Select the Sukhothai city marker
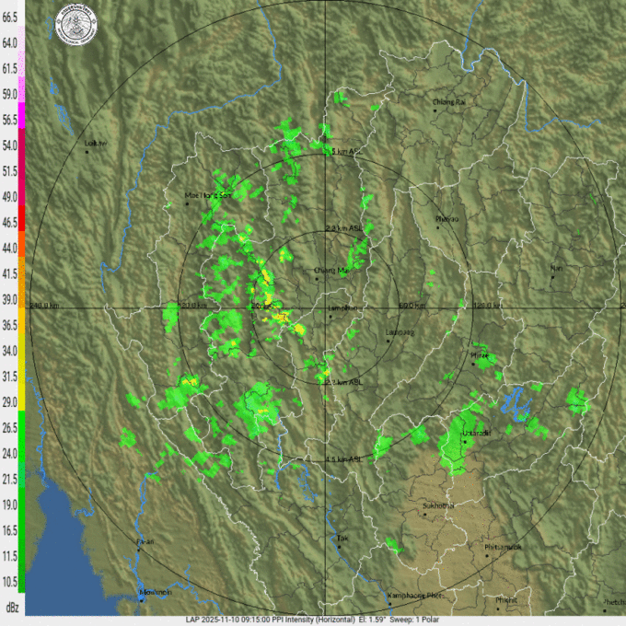The width and height of the screenshot is (626, 626). [424, 514]
